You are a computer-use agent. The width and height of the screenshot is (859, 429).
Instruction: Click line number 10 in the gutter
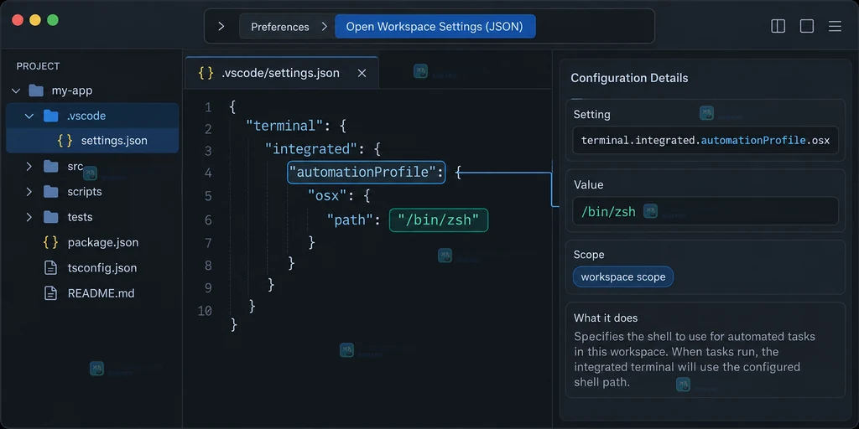coord(205,311)
